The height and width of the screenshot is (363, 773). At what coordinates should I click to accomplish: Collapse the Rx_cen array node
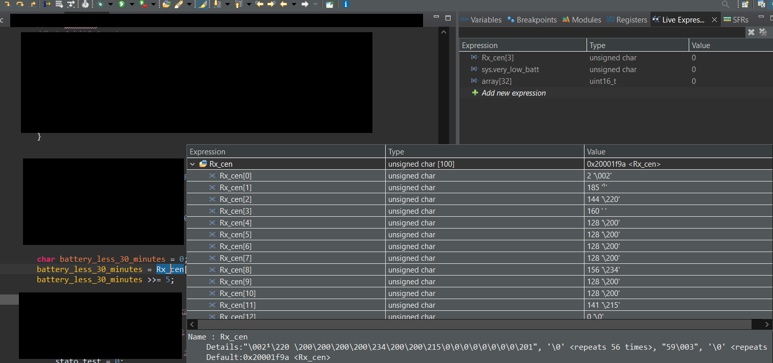tap(193, 164)
